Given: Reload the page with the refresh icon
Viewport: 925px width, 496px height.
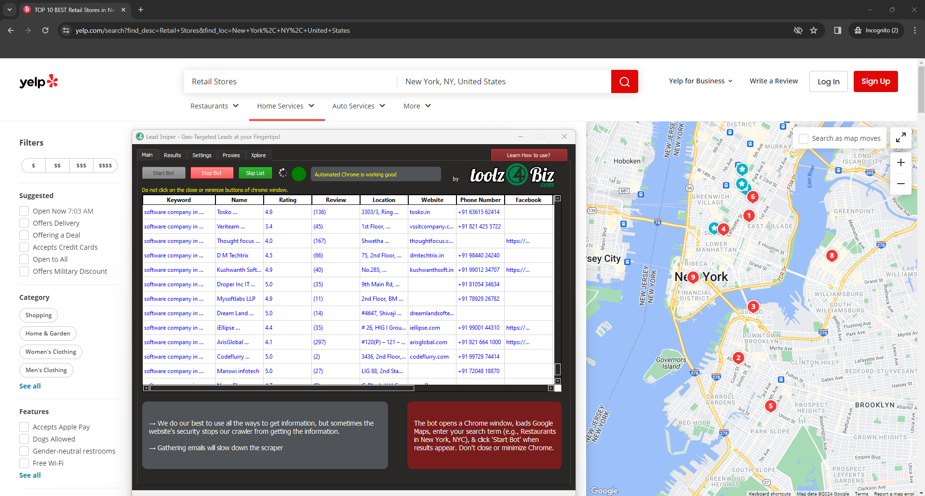Looking at the screenshot, I should tap(45, 30).
